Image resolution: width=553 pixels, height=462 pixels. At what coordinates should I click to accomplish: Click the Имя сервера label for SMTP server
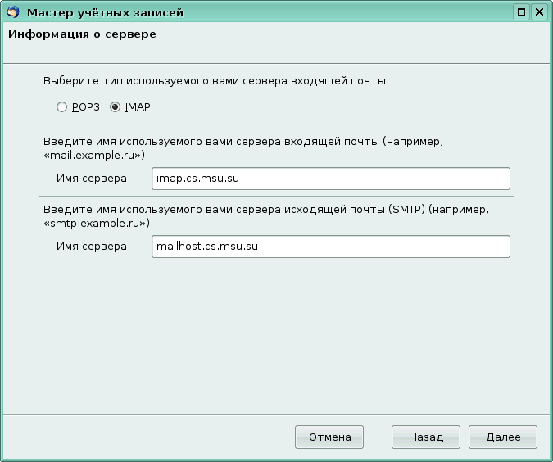point(93,247)
